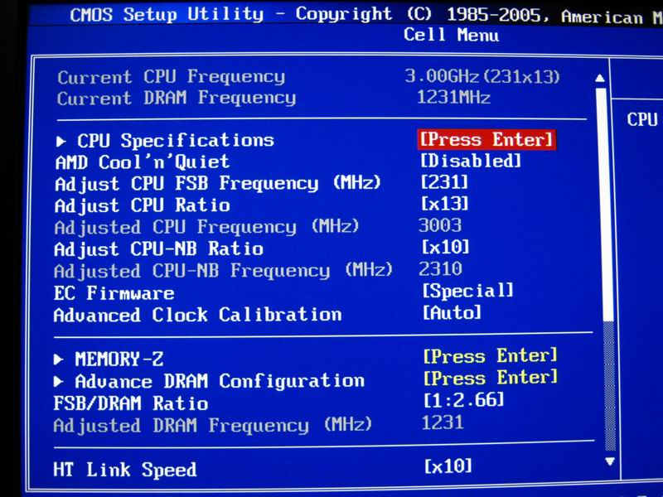Change the CPU Ratio x13 value
The image size is (663, 497).
[x=445, y=204]
